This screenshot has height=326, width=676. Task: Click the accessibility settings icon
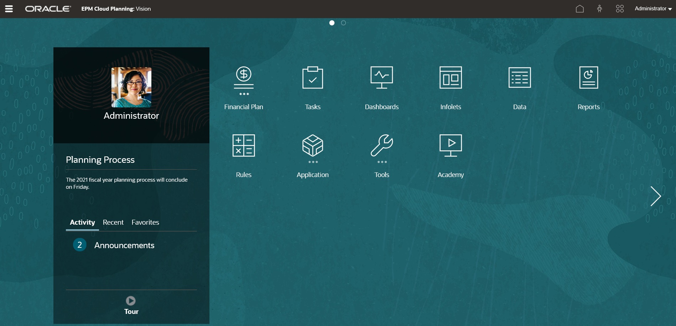click(600, 9)
